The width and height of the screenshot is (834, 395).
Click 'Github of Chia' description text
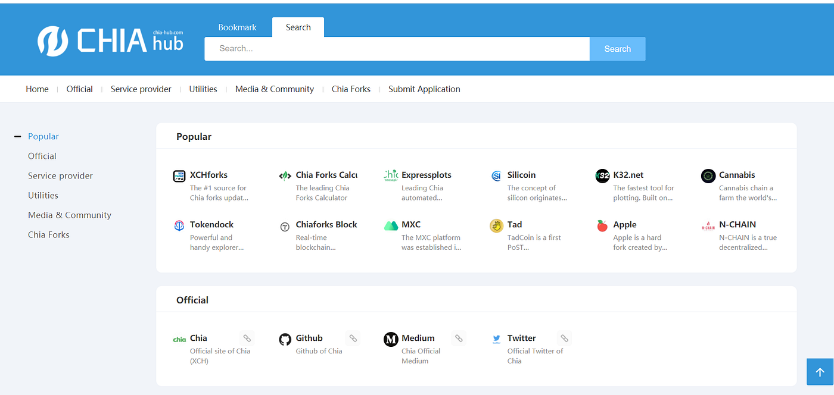click(319, 351)
